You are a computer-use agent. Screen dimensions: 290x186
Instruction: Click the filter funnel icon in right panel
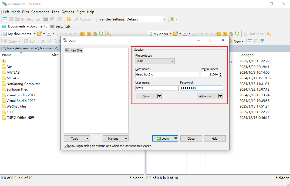click(185, 34)
